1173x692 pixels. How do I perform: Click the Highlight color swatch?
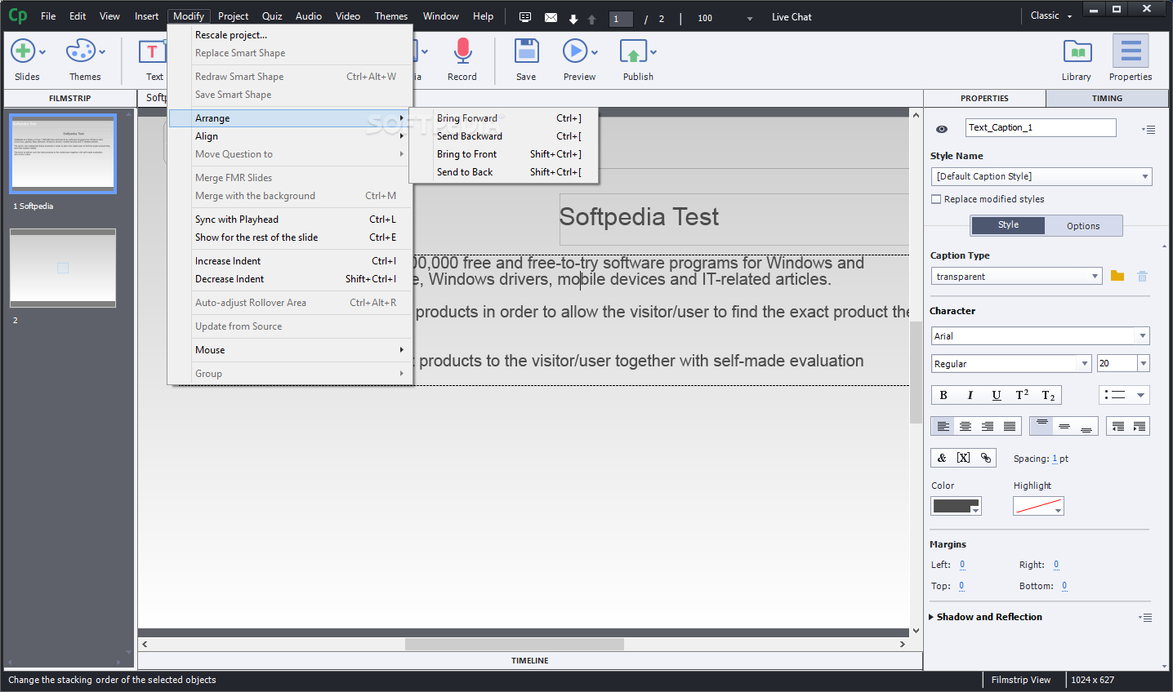coord(1038,506)
